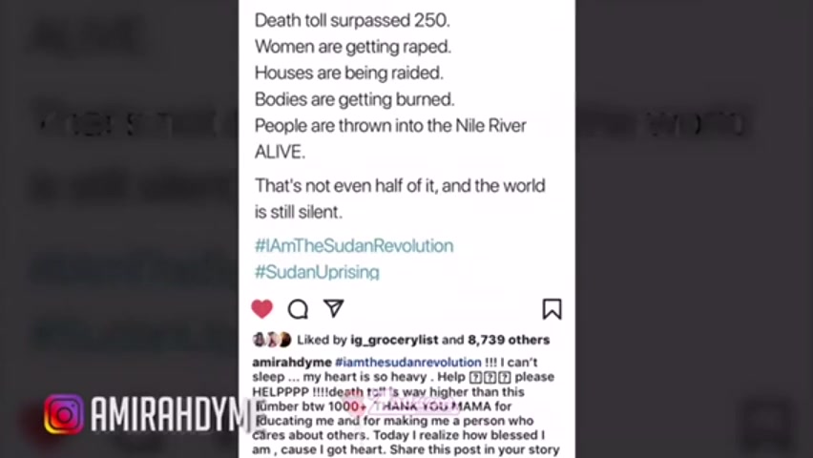Save post using bookmark icon
This screenshot has height=458, width=813.
click(552, 308)
